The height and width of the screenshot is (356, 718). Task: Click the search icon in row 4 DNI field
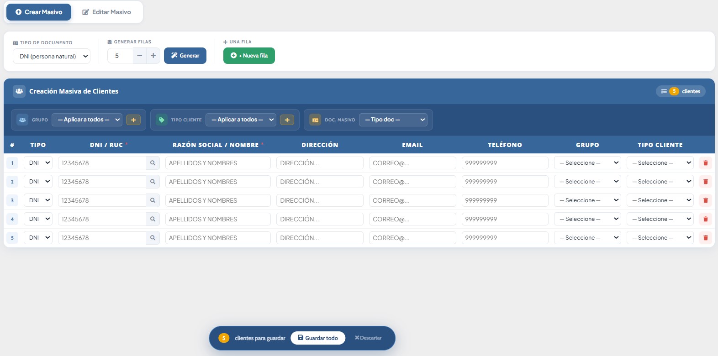(x=153, y=219)
